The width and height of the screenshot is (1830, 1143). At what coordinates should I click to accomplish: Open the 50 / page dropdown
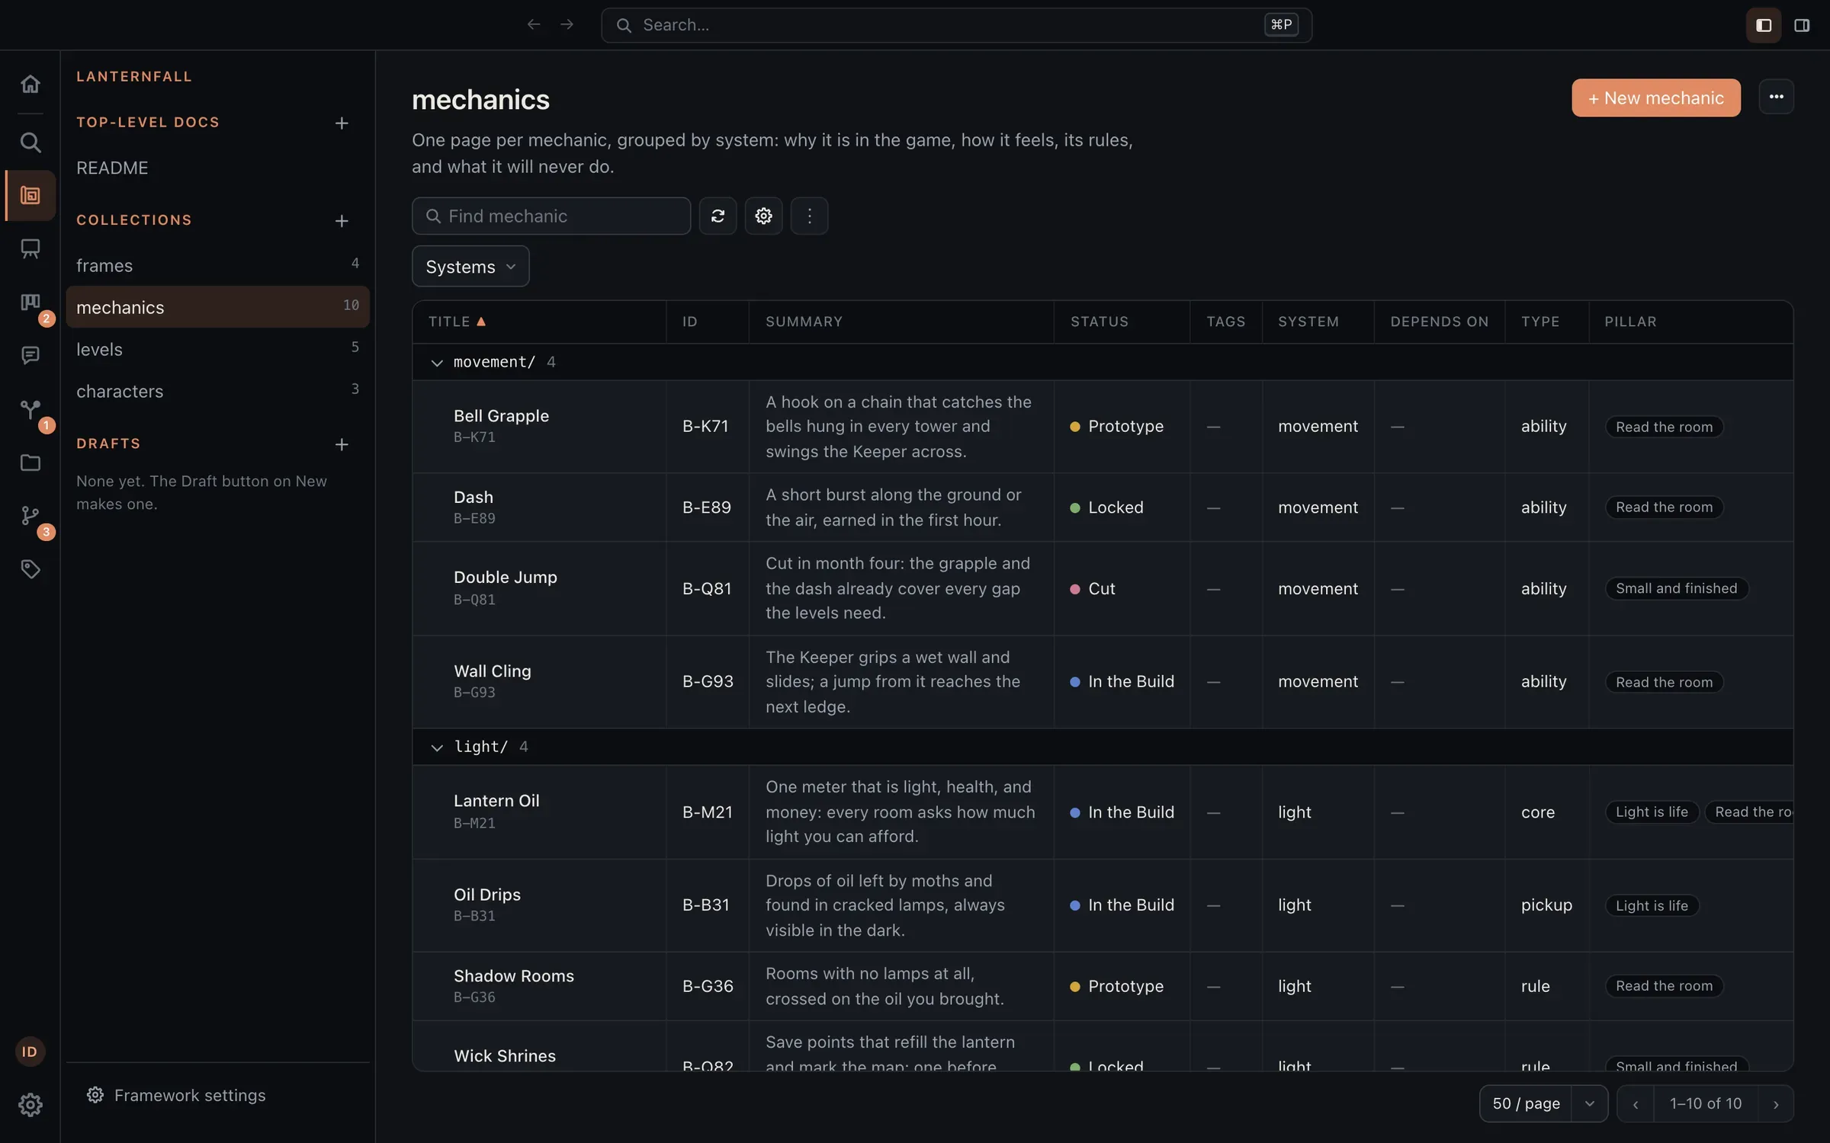1543,1103
